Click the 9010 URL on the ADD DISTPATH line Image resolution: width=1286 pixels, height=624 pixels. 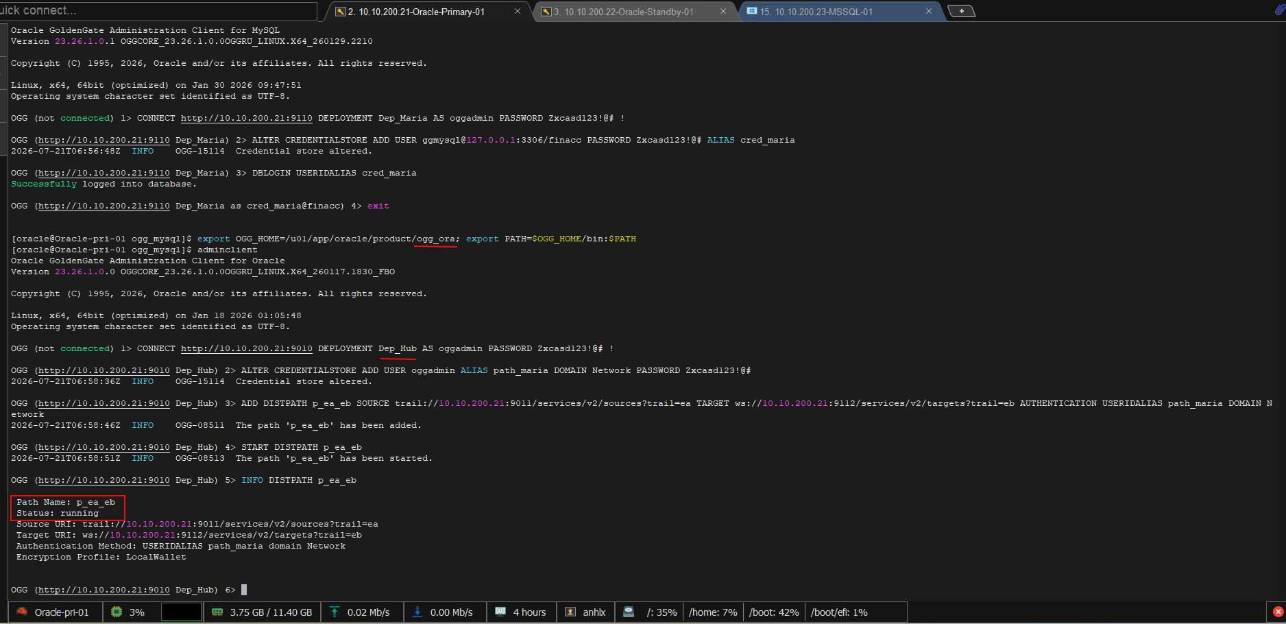click(104, 403)
